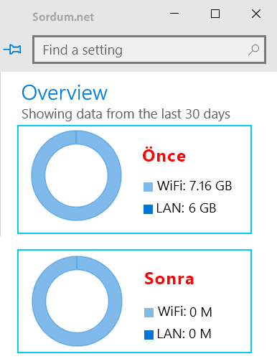Click the blue pin icon
Viewport: 277px width, 359px height.
(12, 50)
